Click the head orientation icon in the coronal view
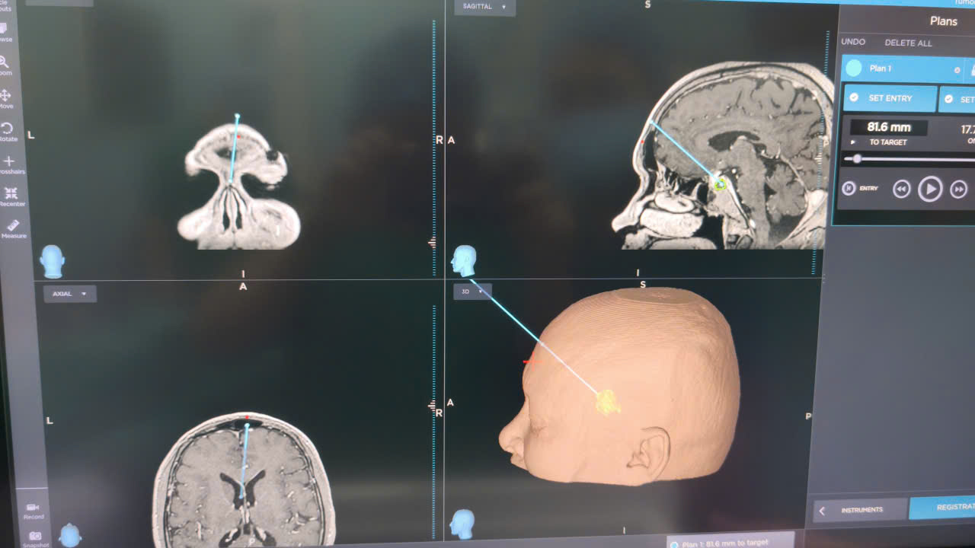 coord(52,261)
